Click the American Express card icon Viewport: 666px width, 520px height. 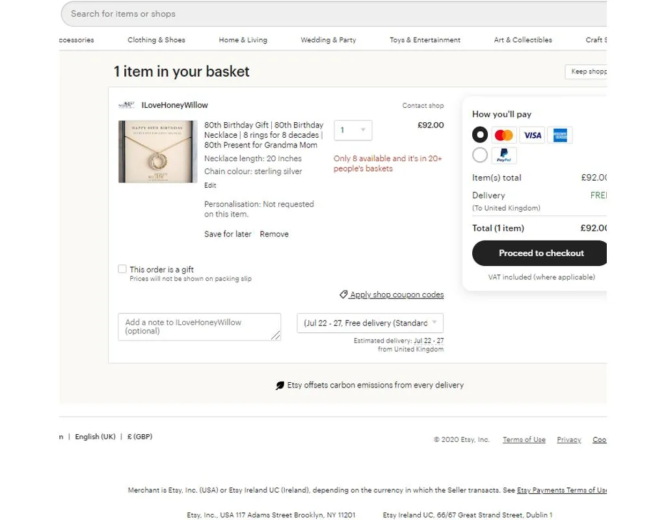pos(560,135)
